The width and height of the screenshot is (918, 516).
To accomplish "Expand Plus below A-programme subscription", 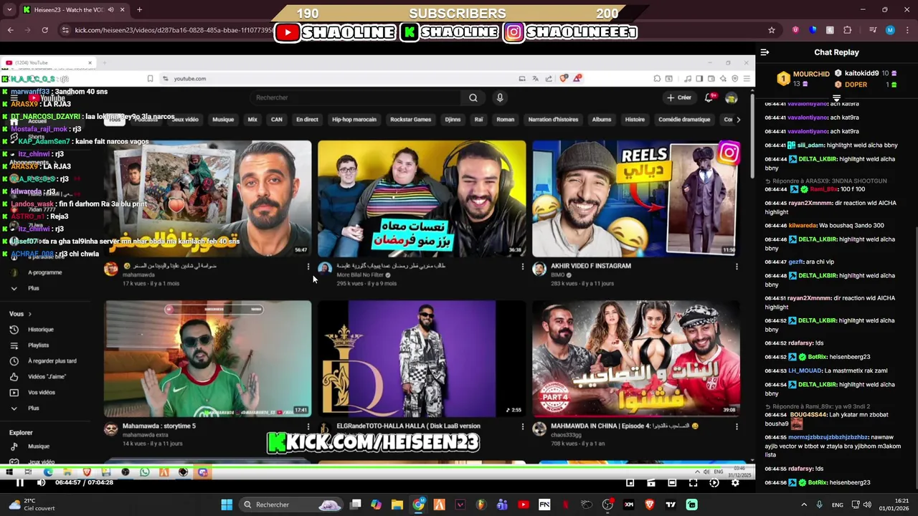I will click(x=25, y=288).
